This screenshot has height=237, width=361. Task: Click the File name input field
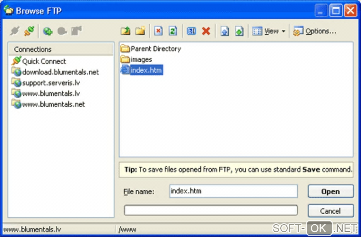pos(234,191)
